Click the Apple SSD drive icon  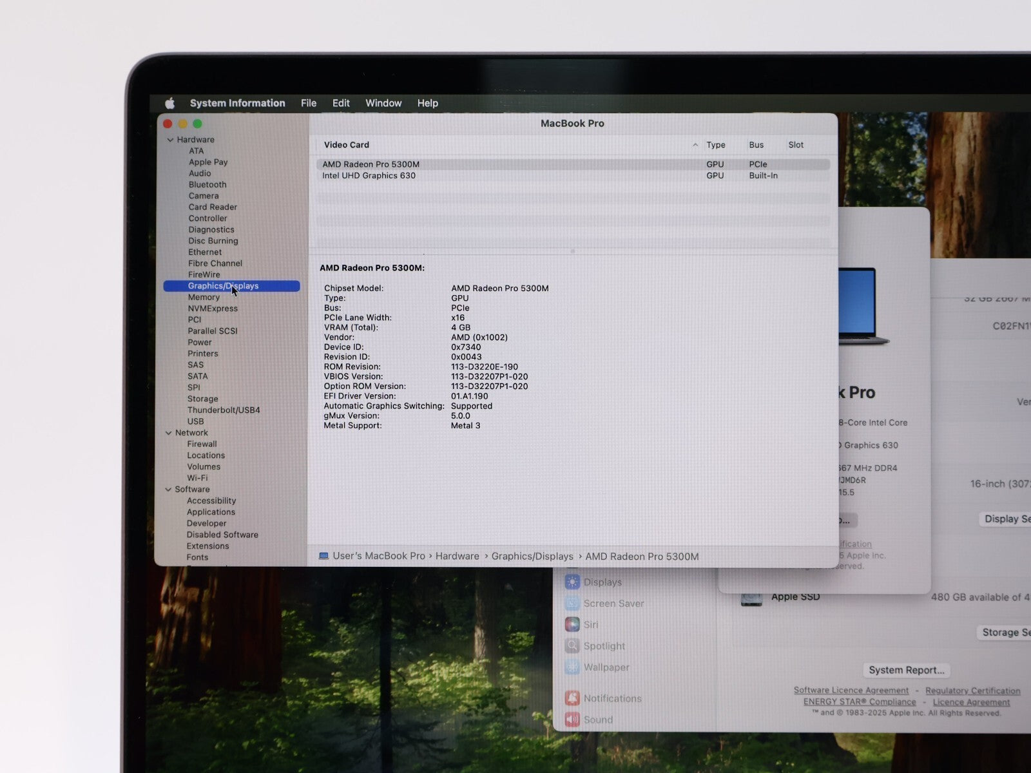tap(751, 598)
